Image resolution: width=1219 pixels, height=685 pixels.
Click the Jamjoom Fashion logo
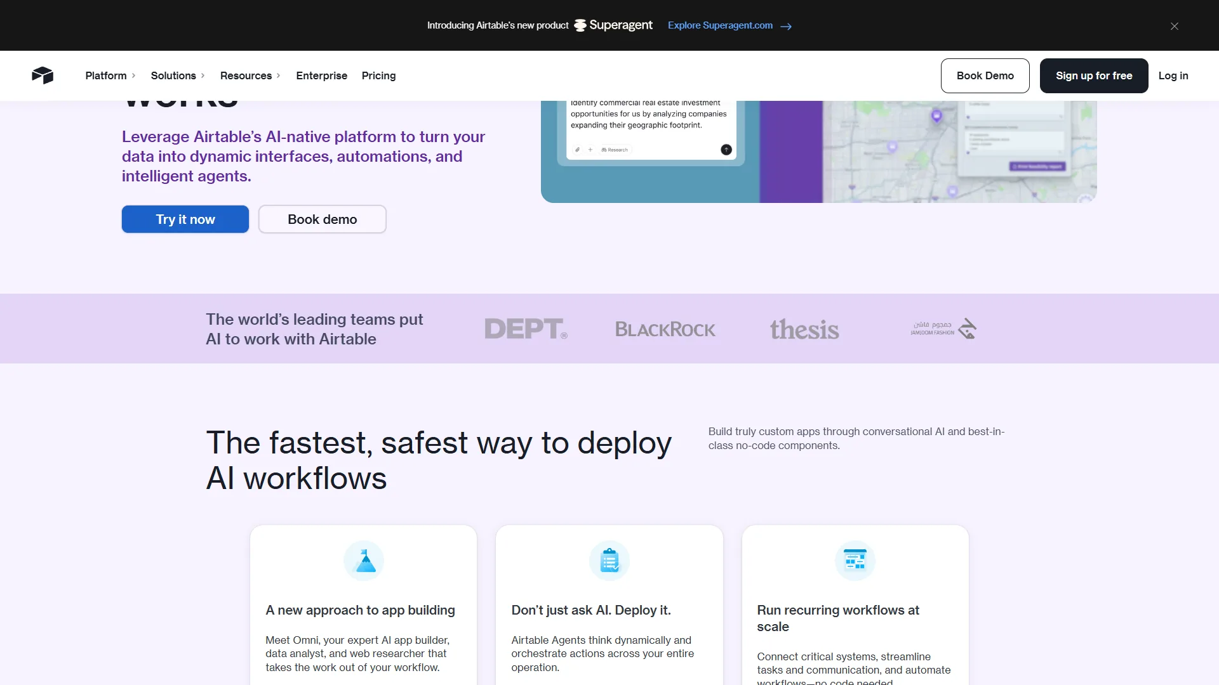[x=943, y=329]
